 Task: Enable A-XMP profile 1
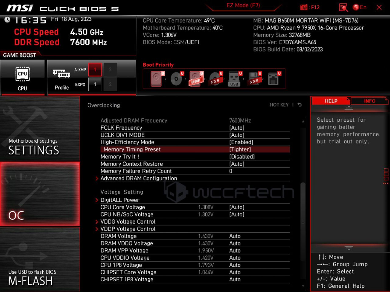click(x=95, y=70)
